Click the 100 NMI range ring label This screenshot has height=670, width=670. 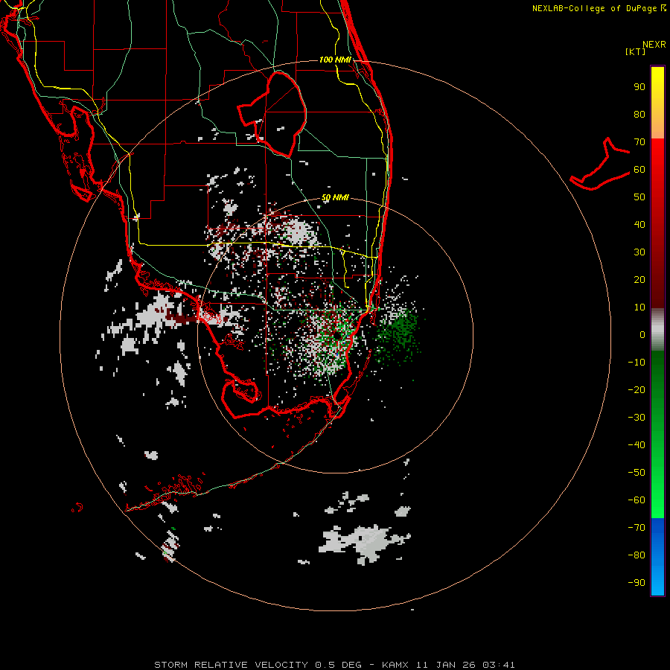[335, 60]
